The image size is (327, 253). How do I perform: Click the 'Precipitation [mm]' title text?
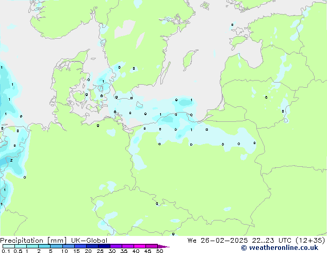34,241
